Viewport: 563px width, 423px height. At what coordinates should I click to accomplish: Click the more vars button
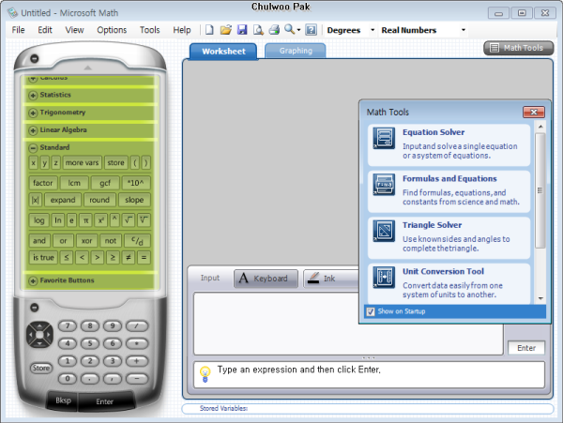(82, 163)
